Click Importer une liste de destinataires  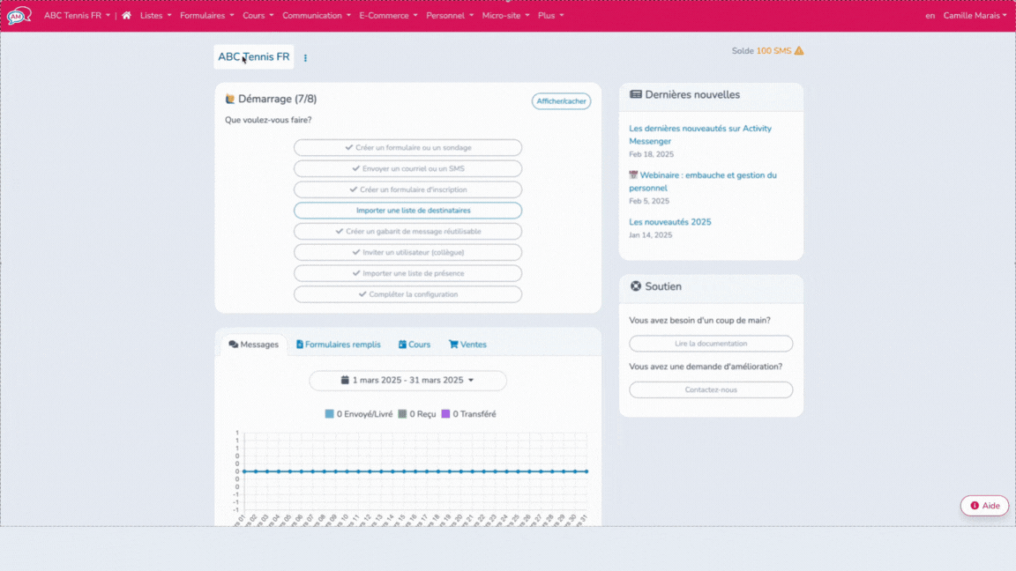(407, 210)
